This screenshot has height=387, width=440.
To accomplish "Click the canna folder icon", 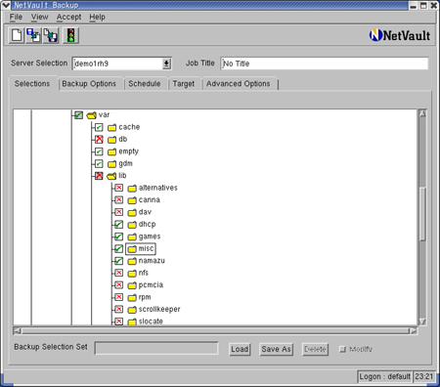I will [x=132, y=200].
